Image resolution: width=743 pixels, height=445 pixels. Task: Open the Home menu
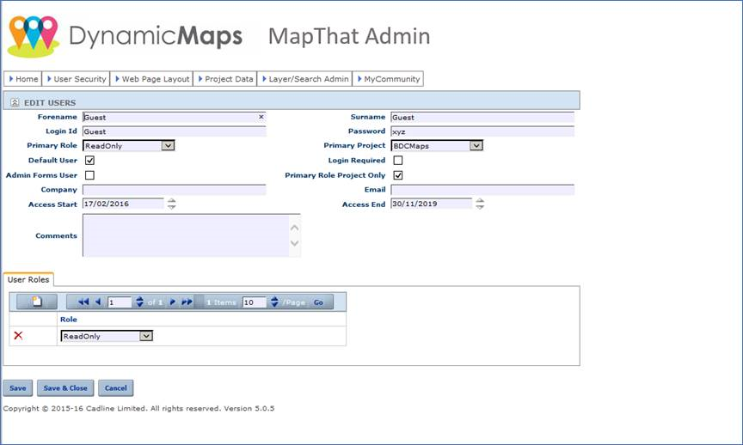(22, 78)
